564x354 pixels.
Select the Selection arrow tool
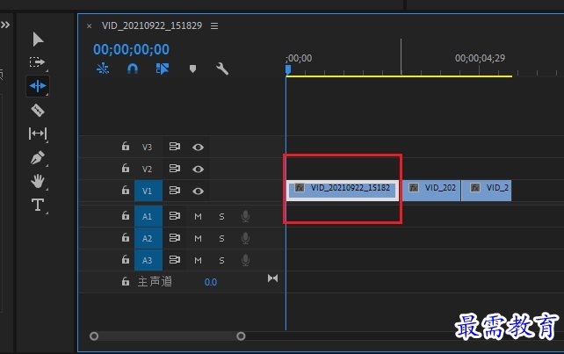tap(38, 40)
